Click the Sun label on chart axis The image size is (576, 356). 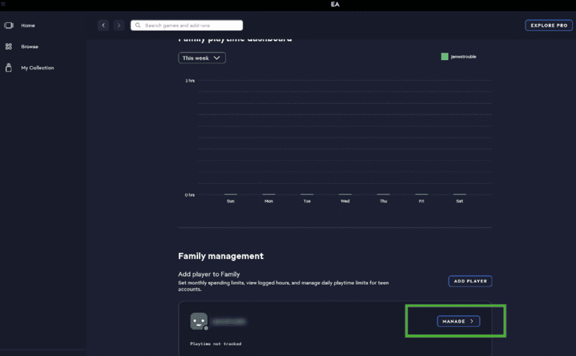coord(231,201)
